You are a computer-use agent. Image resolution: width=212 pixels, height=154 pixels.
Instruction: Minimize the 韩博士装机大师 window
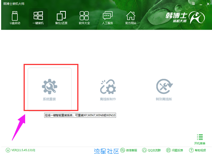(201, 4)
